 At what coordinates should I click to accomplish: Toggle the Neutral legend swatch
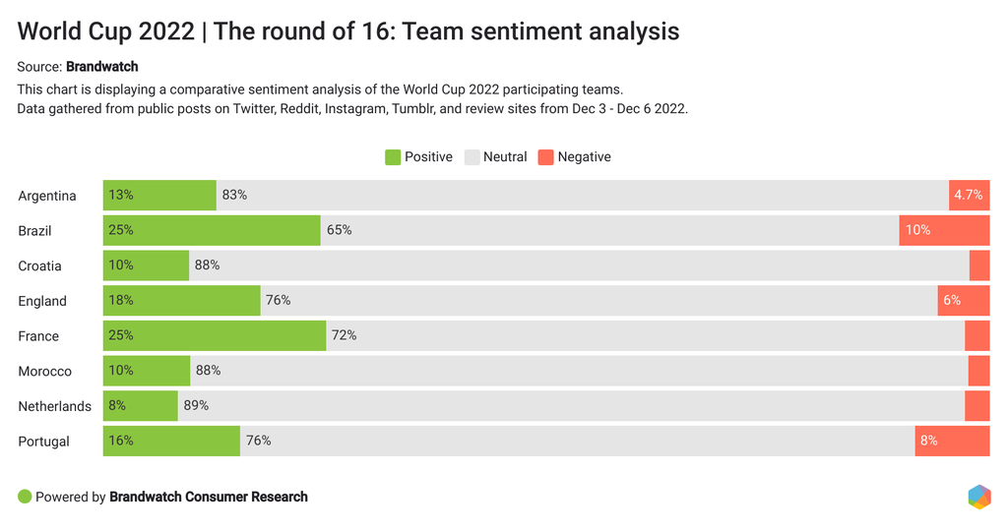[472, 157]
